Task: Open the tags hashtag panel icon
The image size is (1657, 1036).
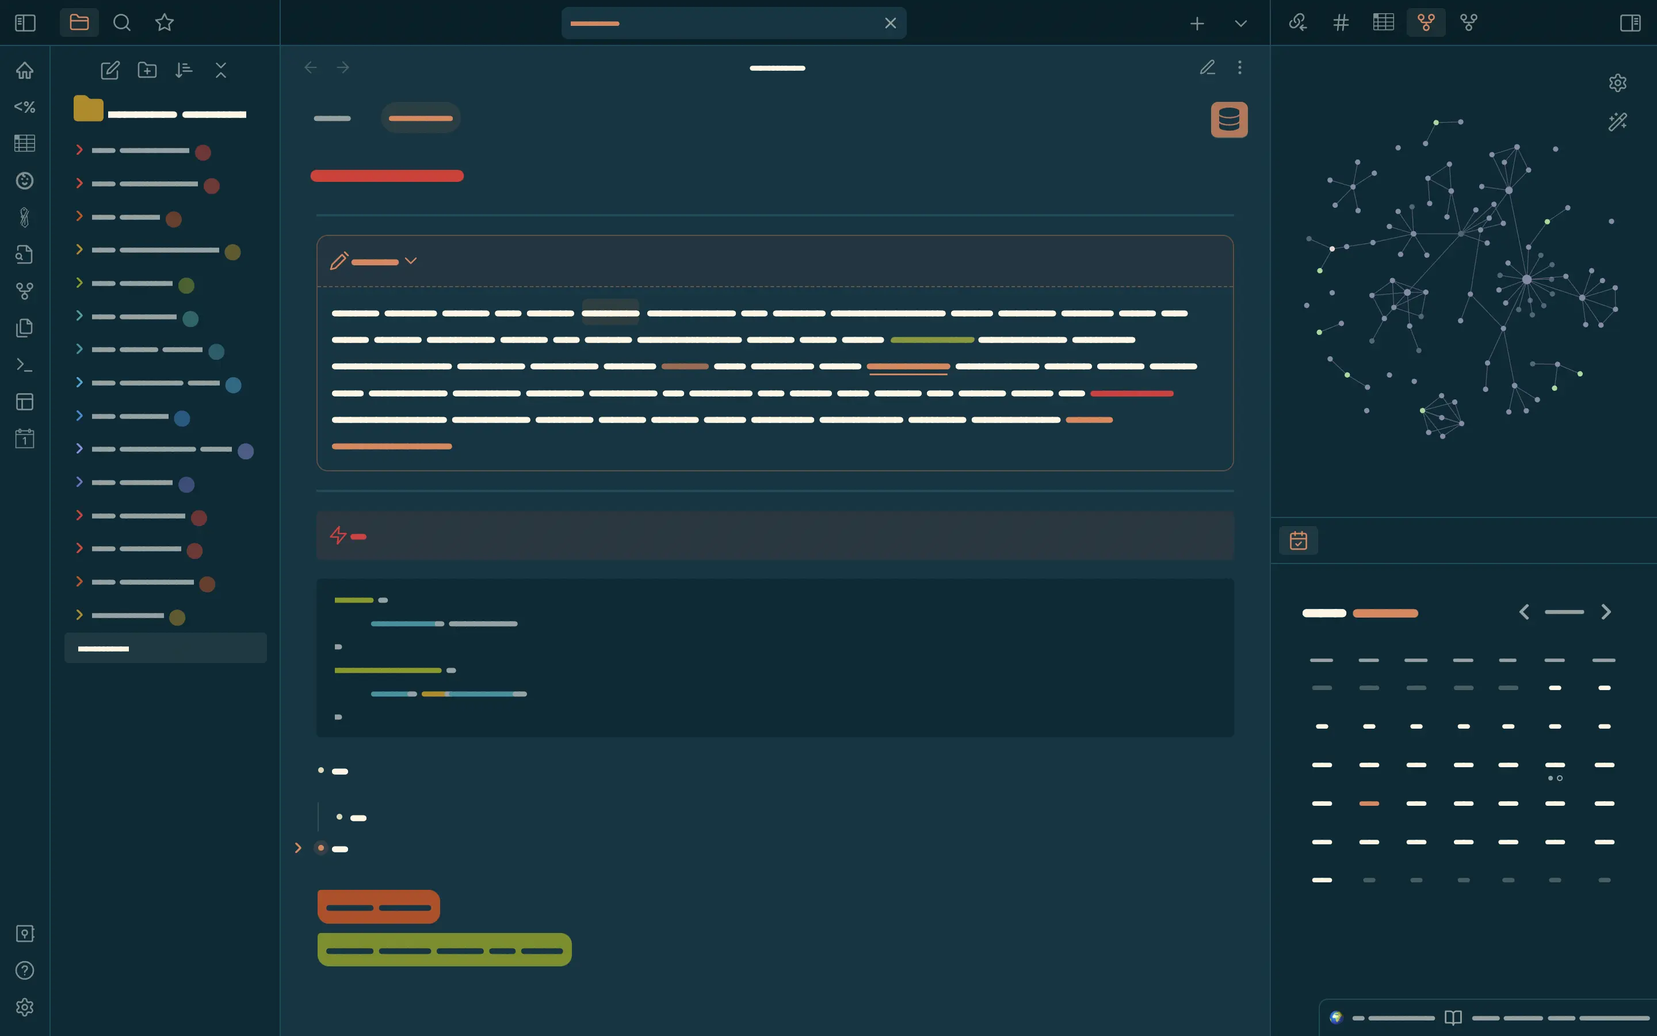Action: coord(1341,22)
